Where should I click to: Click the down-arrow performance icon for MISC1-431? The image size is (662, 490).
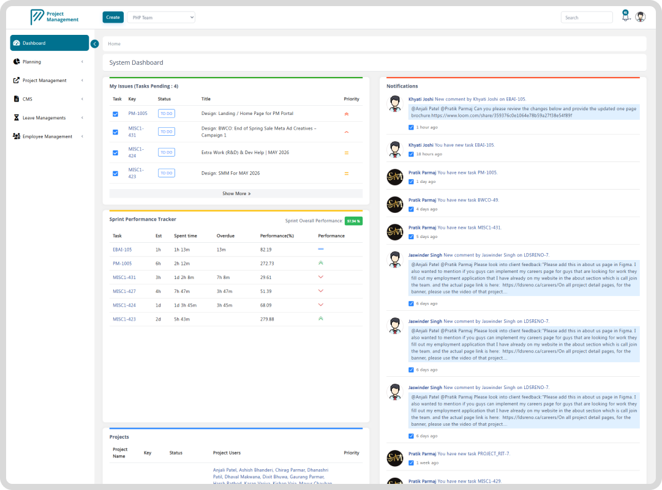pos(321,277)
